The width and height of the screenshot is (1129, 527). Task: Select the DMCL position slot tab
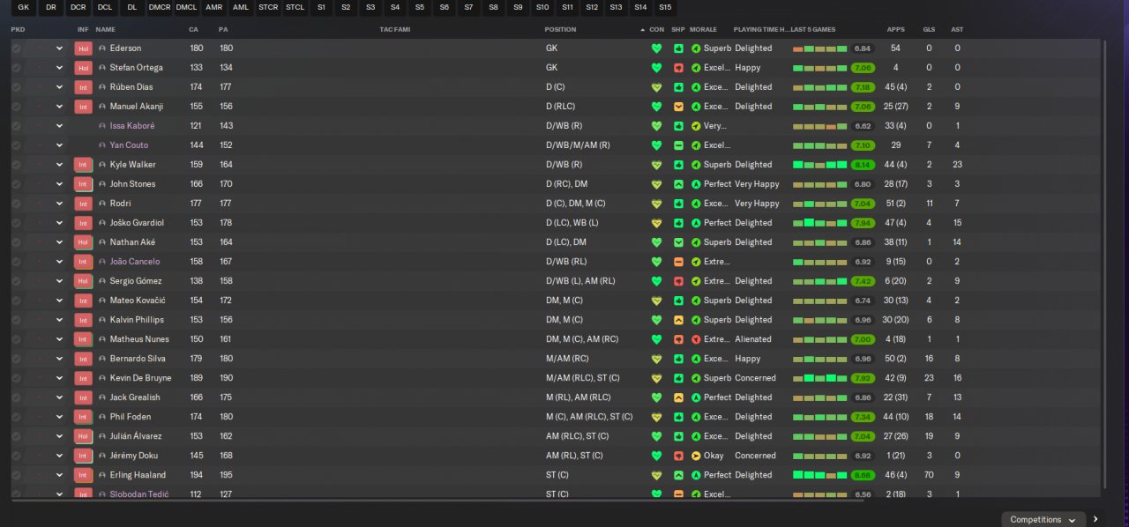(x=186, y=7)
